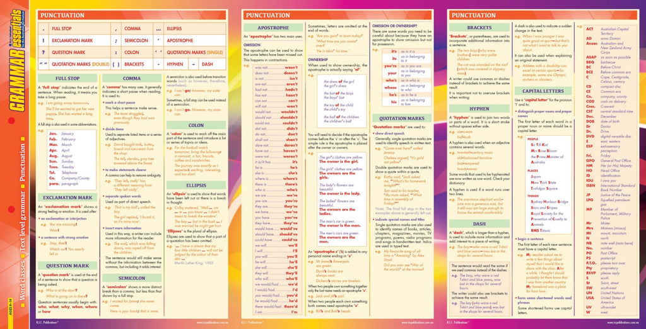Click the 'para. paragraph' abbreviation row

pyautogui.click(x=64, y=184)
